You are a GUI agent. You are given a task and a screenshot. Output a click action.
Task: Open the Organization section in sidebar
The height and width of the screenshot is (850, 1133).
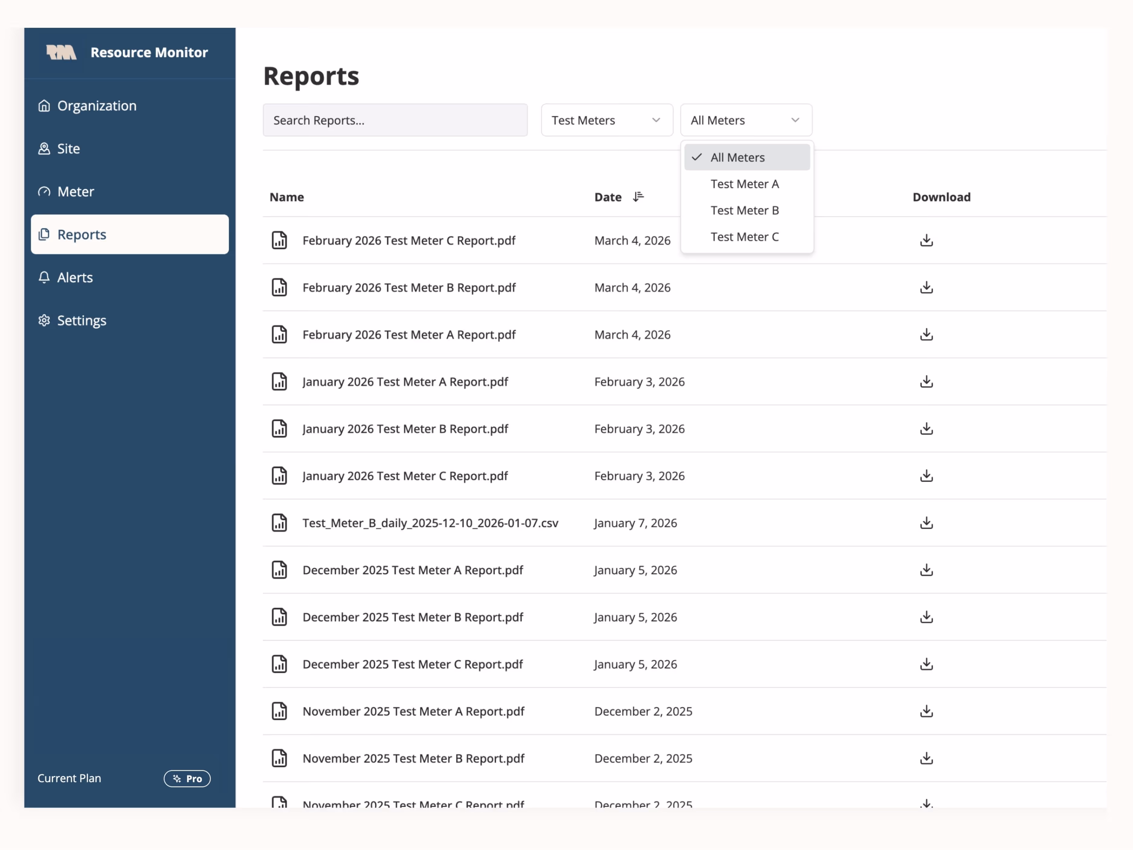(x=97, y=105)
